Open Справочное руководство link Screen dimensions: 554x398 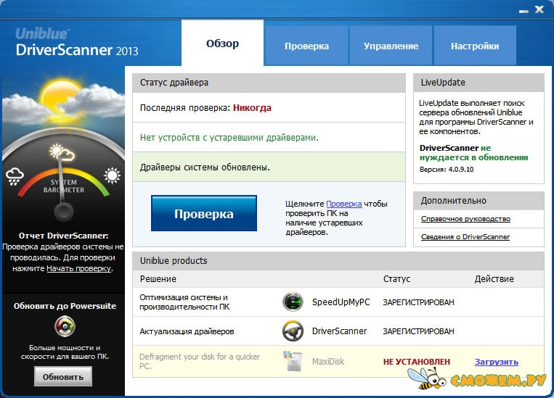click(x=465, y=219)
